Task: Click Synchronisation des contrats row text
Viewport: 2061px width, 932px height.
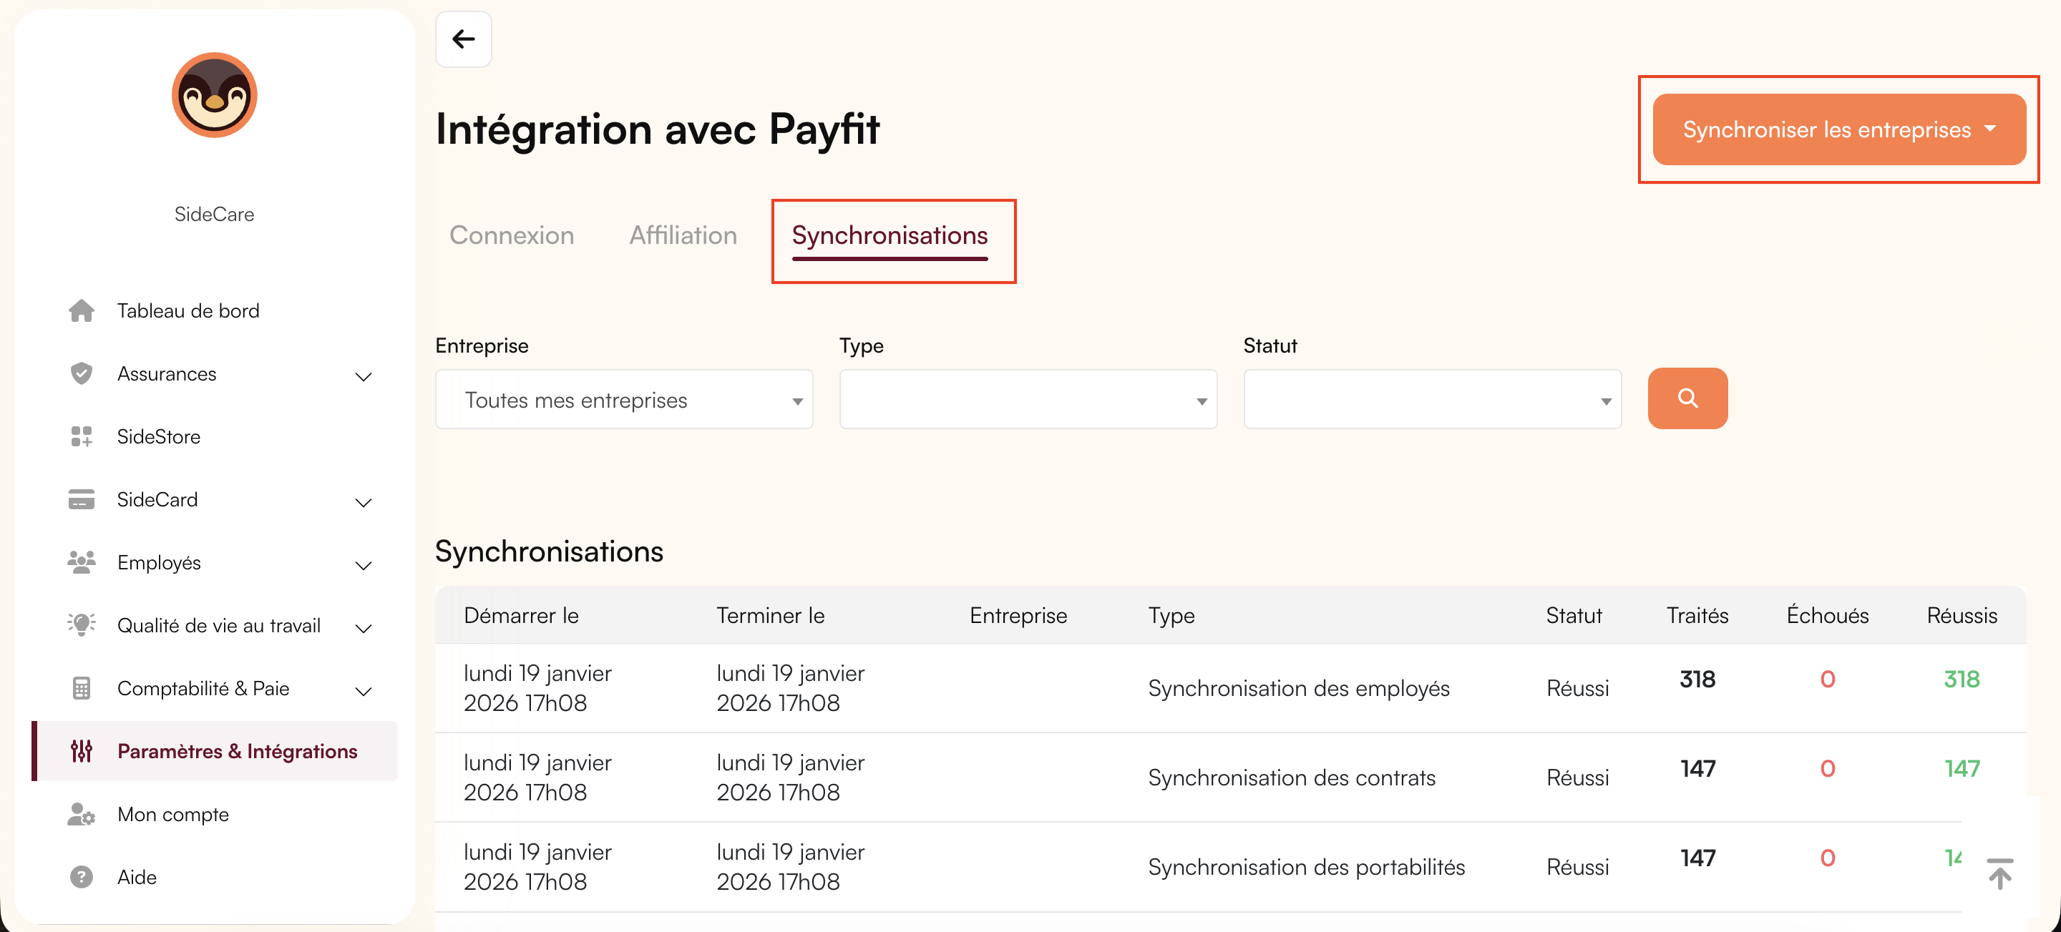Action: (1291, 778)
